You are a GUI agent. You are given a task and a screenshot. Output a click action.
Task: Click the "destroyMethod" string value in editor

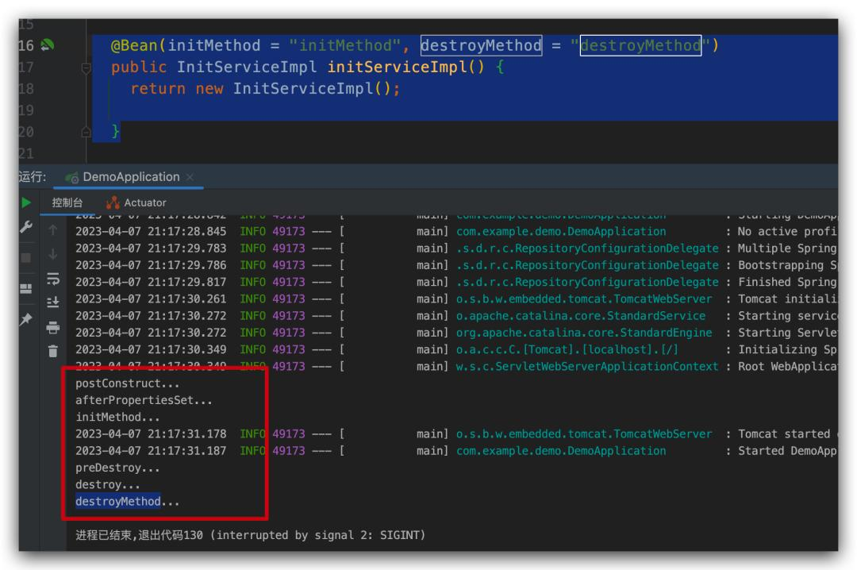tap(640, 45)
